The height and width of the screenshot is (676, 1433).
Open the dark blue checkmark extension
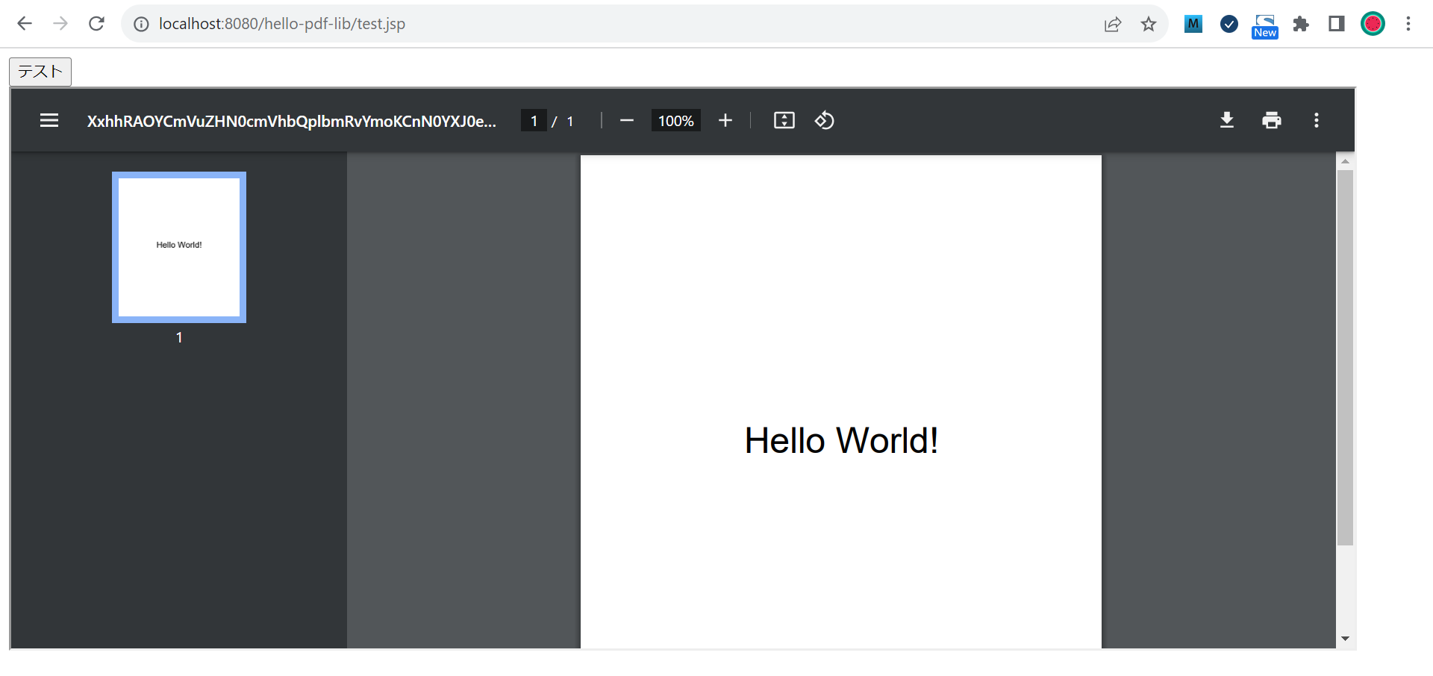click(x=1229, y=24)
